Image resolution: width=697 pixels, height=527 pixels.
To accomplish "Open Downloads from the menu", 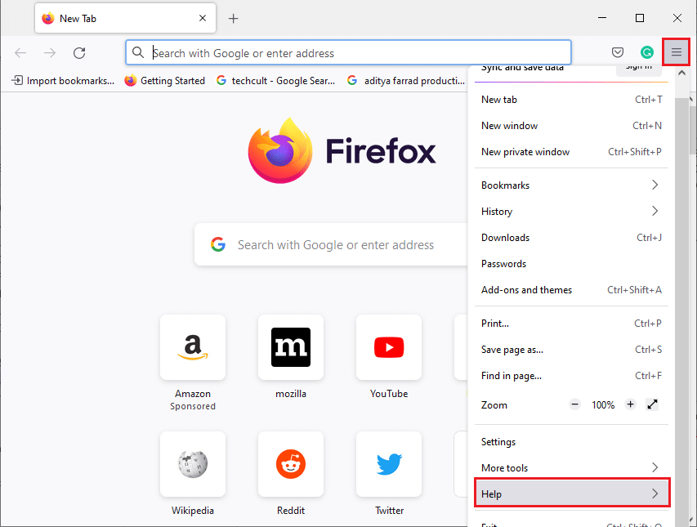I will point(571,238).
